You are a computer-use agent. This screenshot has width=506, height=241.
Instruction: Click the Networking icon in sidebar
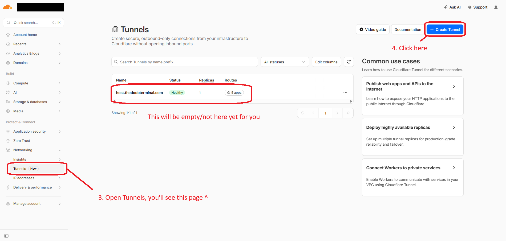pos(8,150)
